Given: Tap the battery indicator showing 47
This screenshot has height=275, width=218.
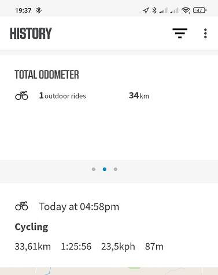Looking at the screenshot, I should coord(199,10).
